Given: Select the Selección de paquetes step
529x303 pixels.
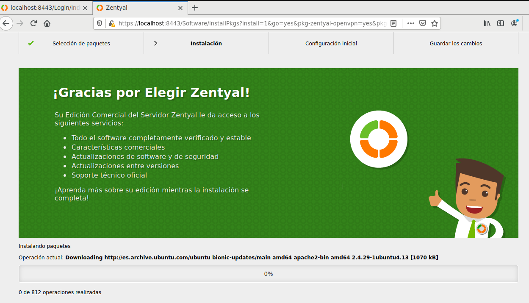Looking at the screenshot, I should point(81,43).
